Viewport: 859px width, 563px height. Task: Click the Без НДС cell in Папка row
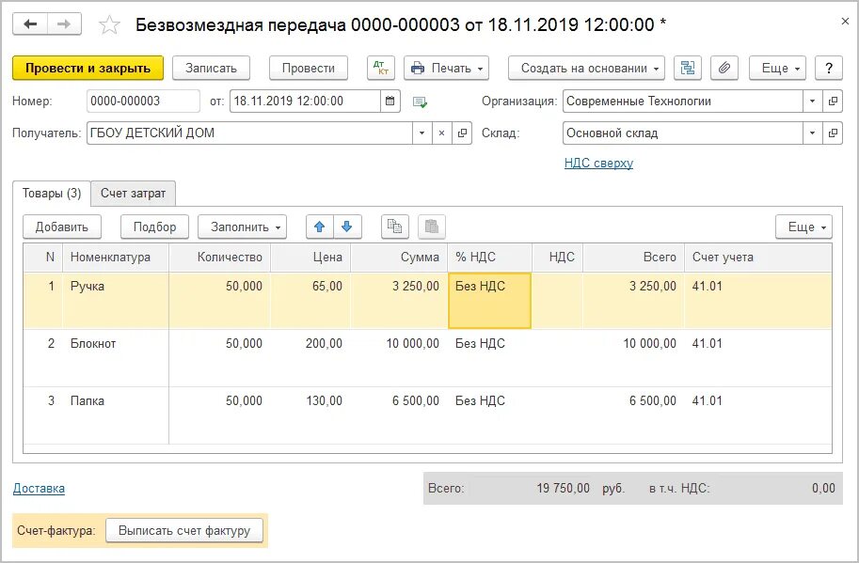coord(490,415)
